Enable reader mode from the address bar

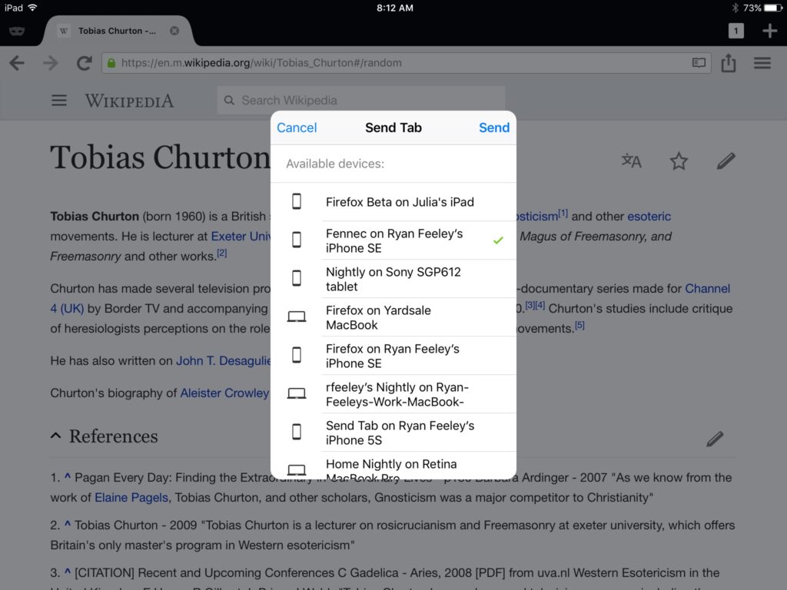pyautogui.click(x=698, y=64)
